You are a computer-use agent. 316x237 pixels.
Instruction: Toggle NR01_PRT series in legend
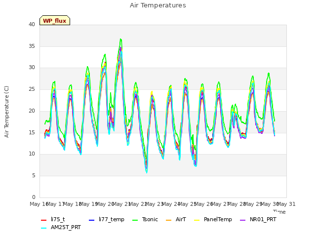258,219
